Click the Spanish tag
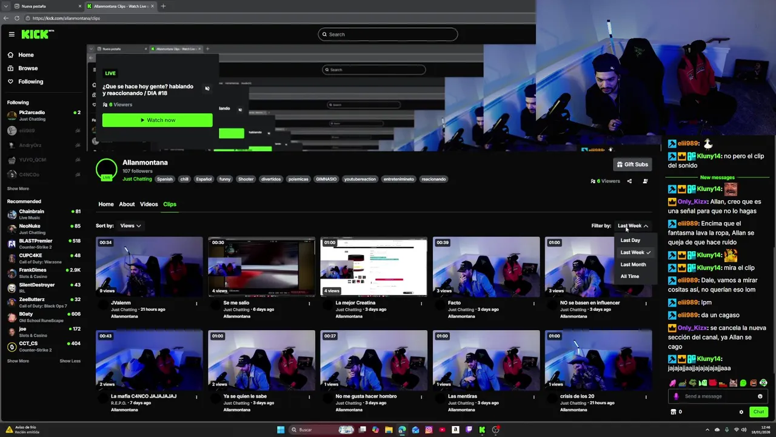 pos(165,179)
